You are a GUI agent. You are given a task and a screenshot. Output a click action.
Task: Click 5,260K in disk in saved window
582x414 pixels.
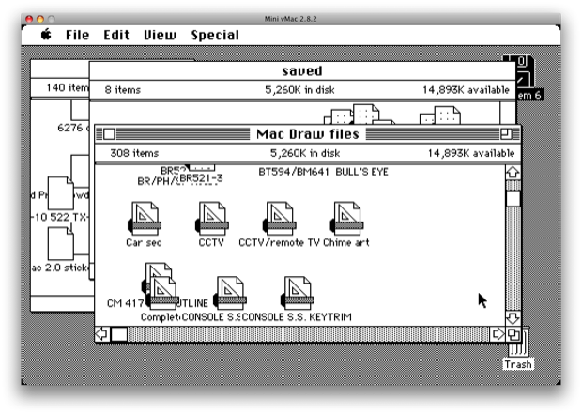point(299,90)
